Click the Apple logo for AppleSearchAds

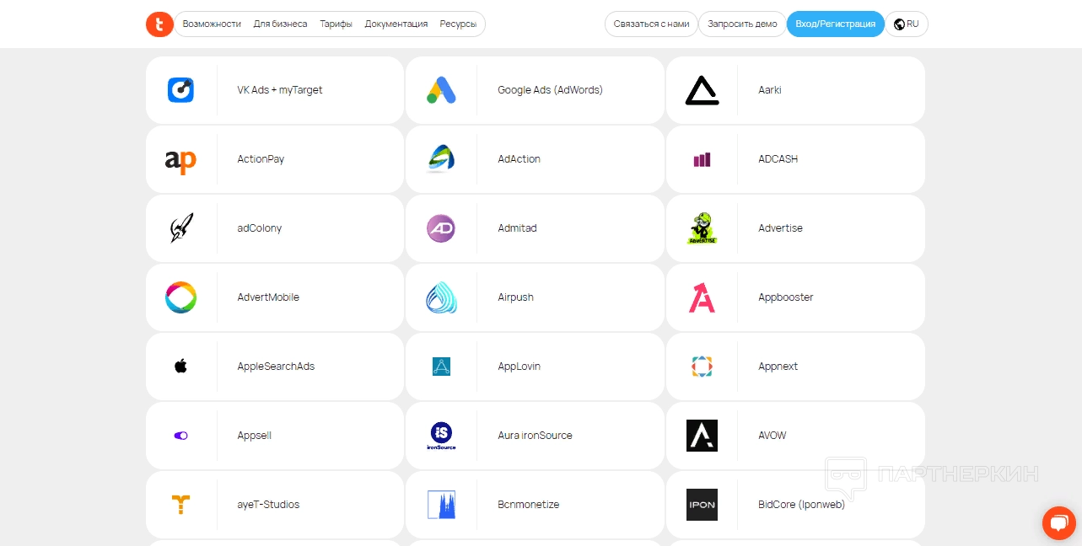(x=180, y=366)
